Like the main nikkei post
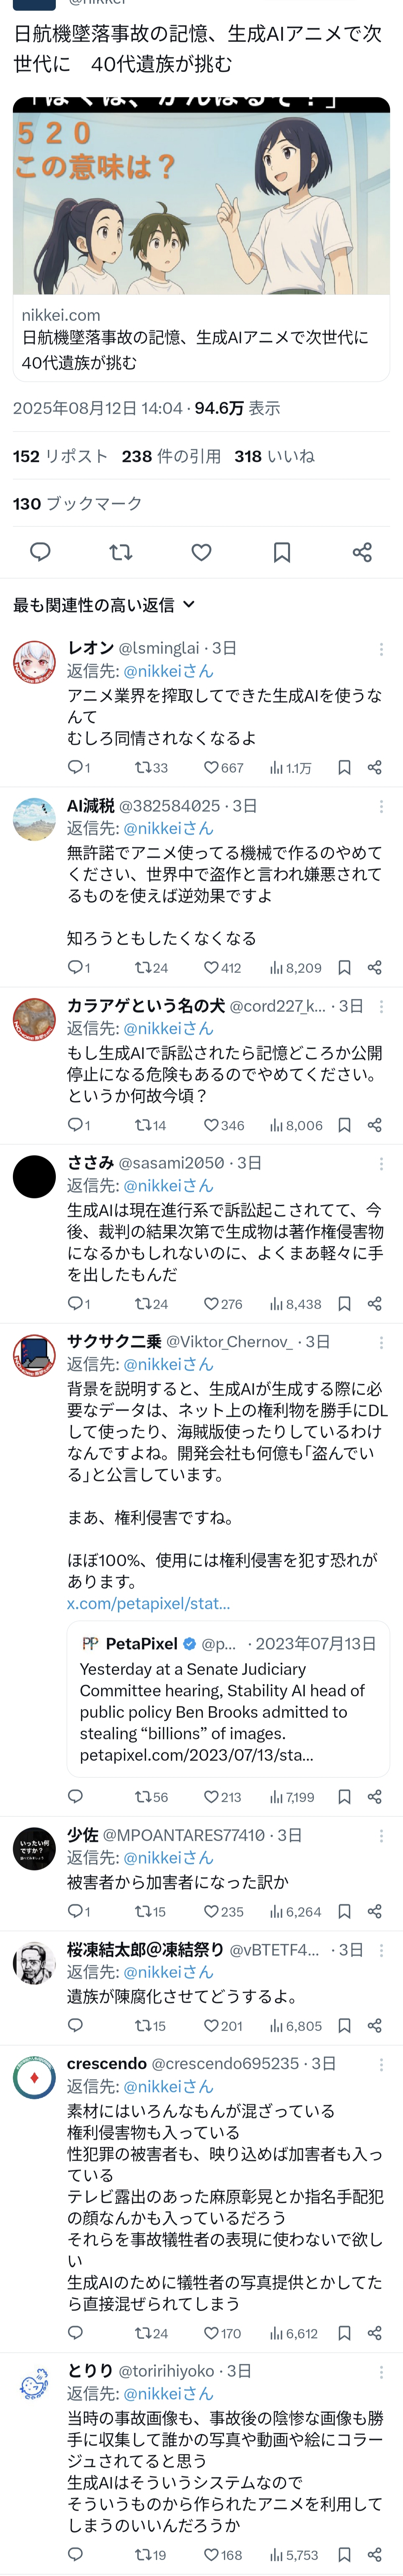403x2576 pixels. click(x=201, y=552)
